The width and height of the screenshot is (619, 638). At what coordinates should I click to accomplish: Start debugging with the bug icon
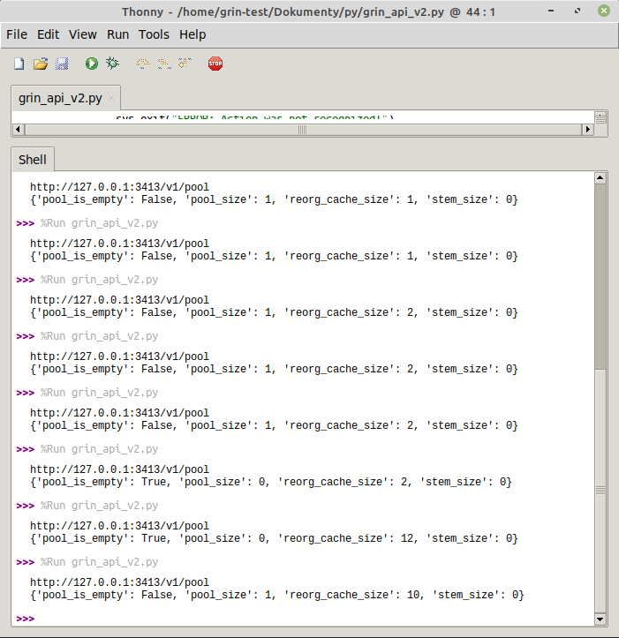coord(112,64)
